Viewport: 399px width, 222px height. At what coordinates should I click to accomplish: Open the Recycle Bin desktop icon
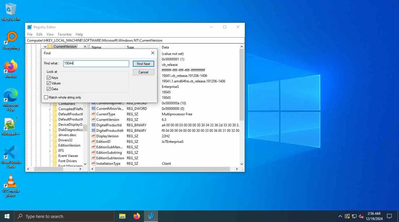(11, 12)
